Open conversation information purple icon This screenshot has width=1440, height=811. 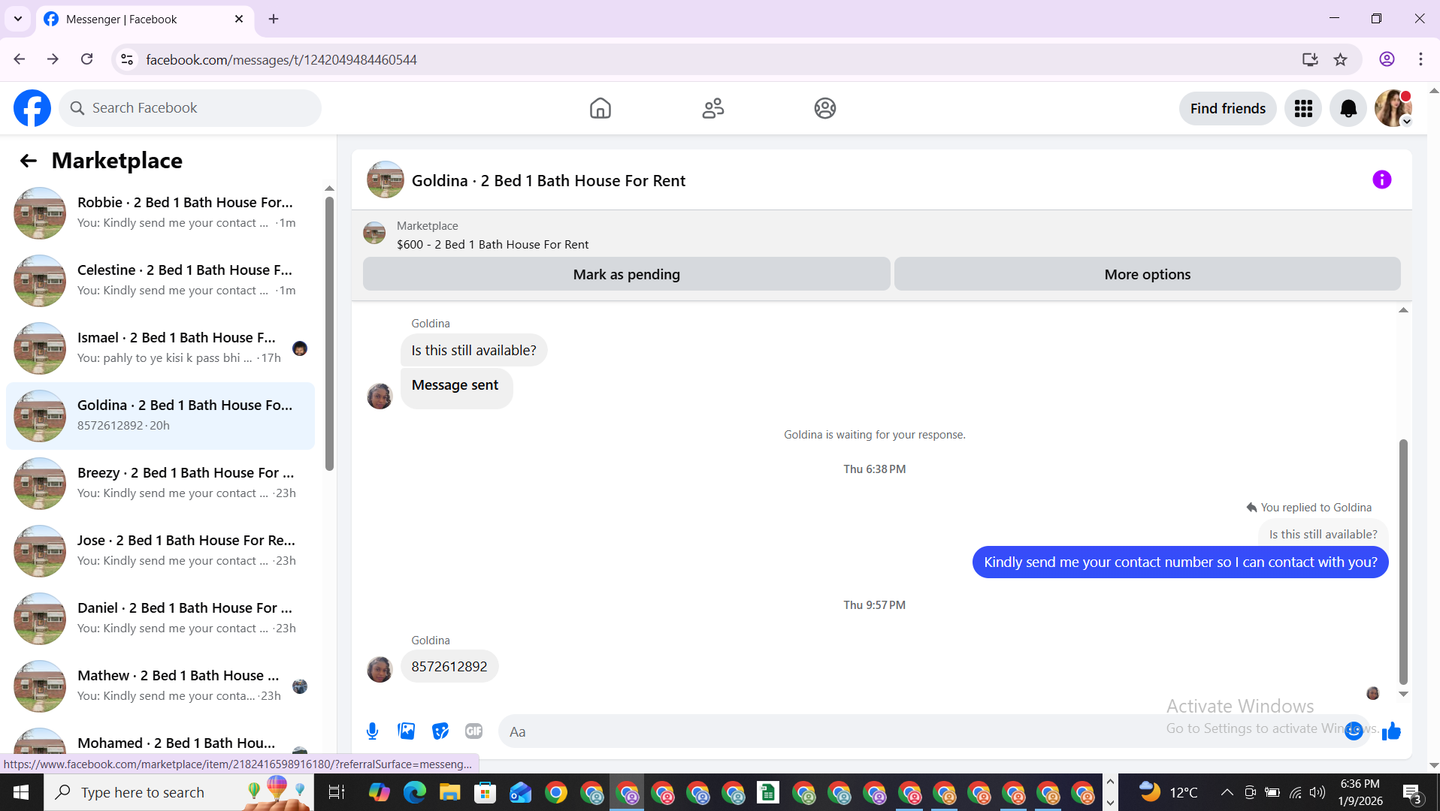click(1381, 179)
